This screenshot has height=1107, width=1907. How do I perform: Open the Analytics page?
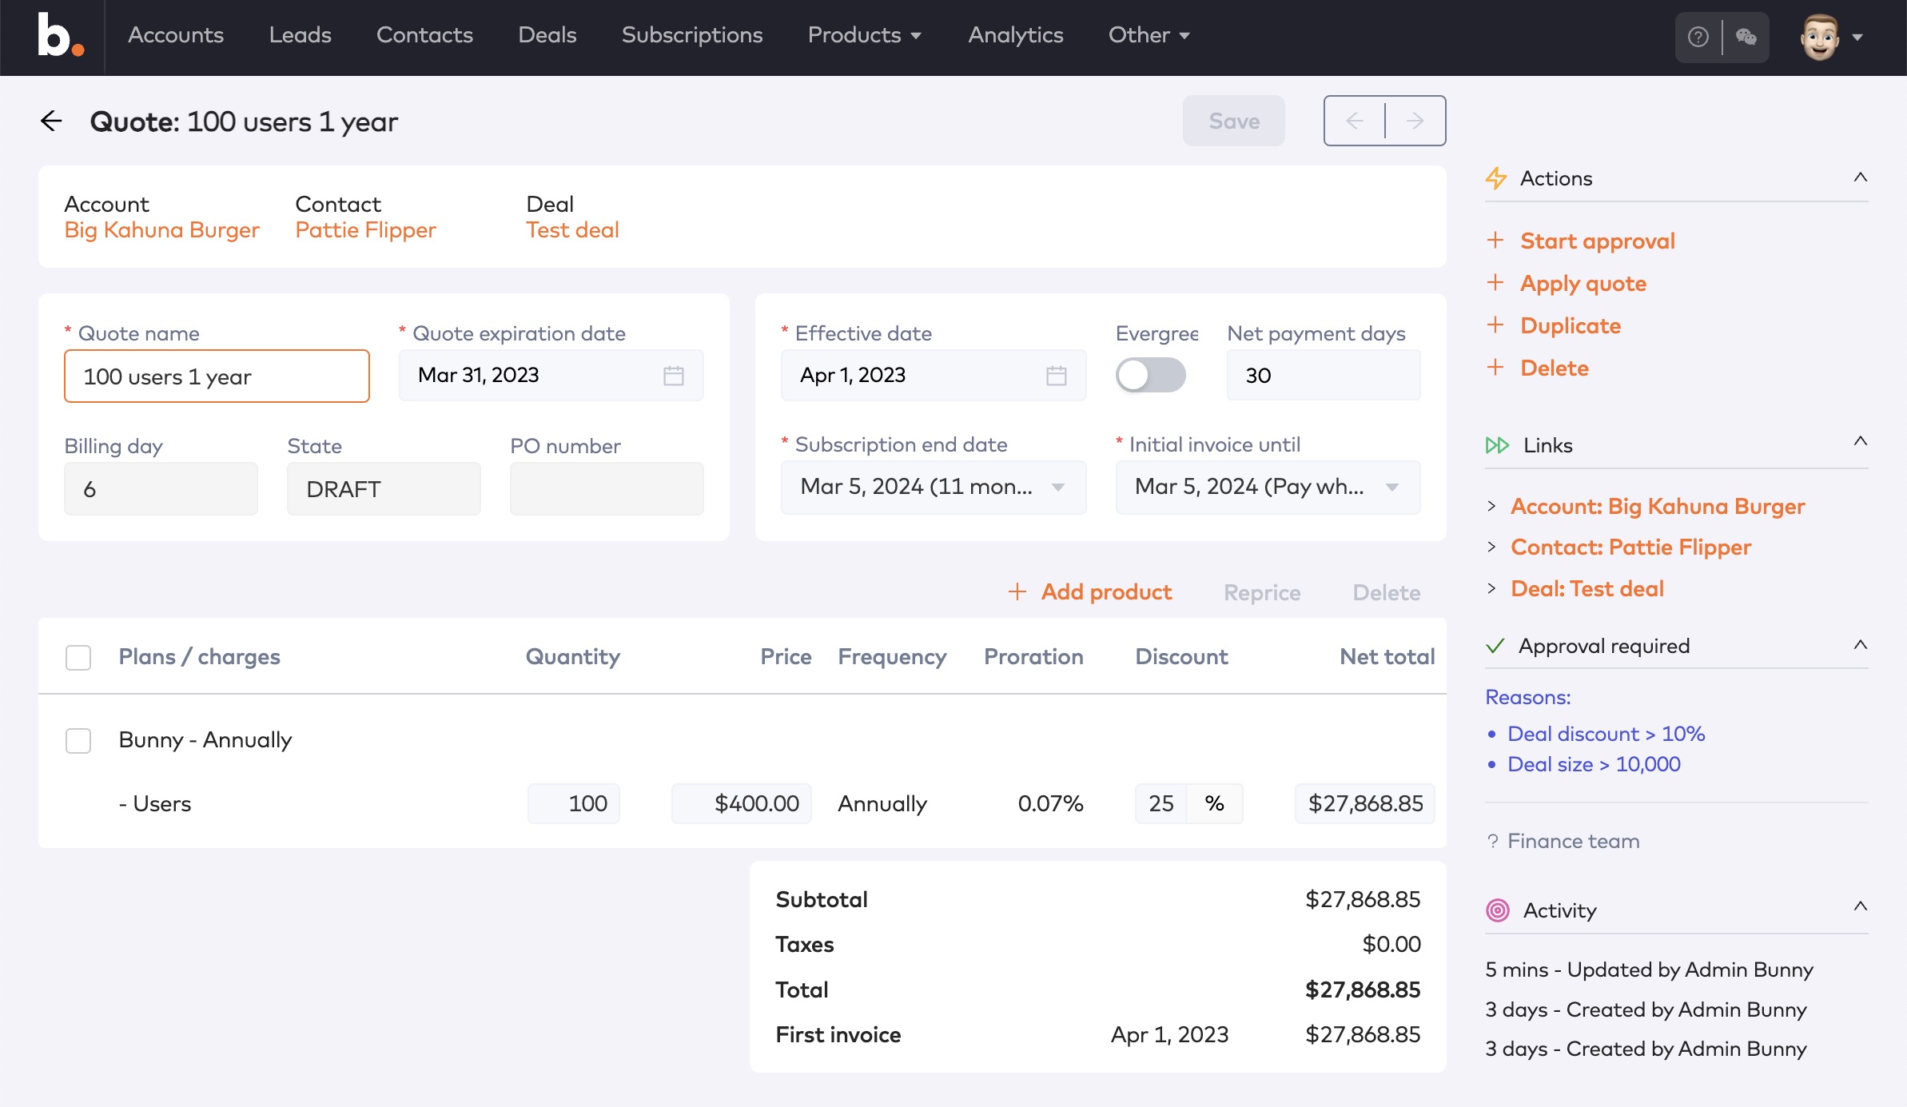click(1016, 35)
